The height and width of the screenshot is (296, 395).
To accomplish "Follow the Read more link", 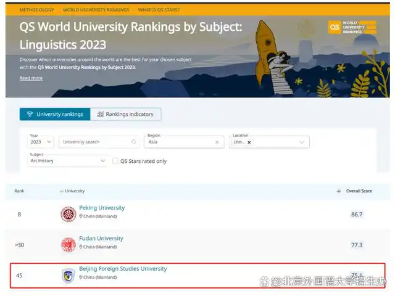I will (31, 78).
